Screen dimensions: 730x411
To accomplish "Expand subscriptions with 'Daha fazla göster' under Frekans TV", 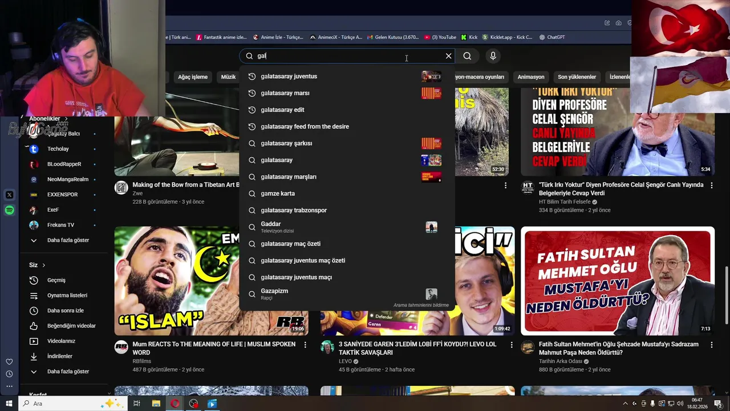I will (x=63, y=240).
